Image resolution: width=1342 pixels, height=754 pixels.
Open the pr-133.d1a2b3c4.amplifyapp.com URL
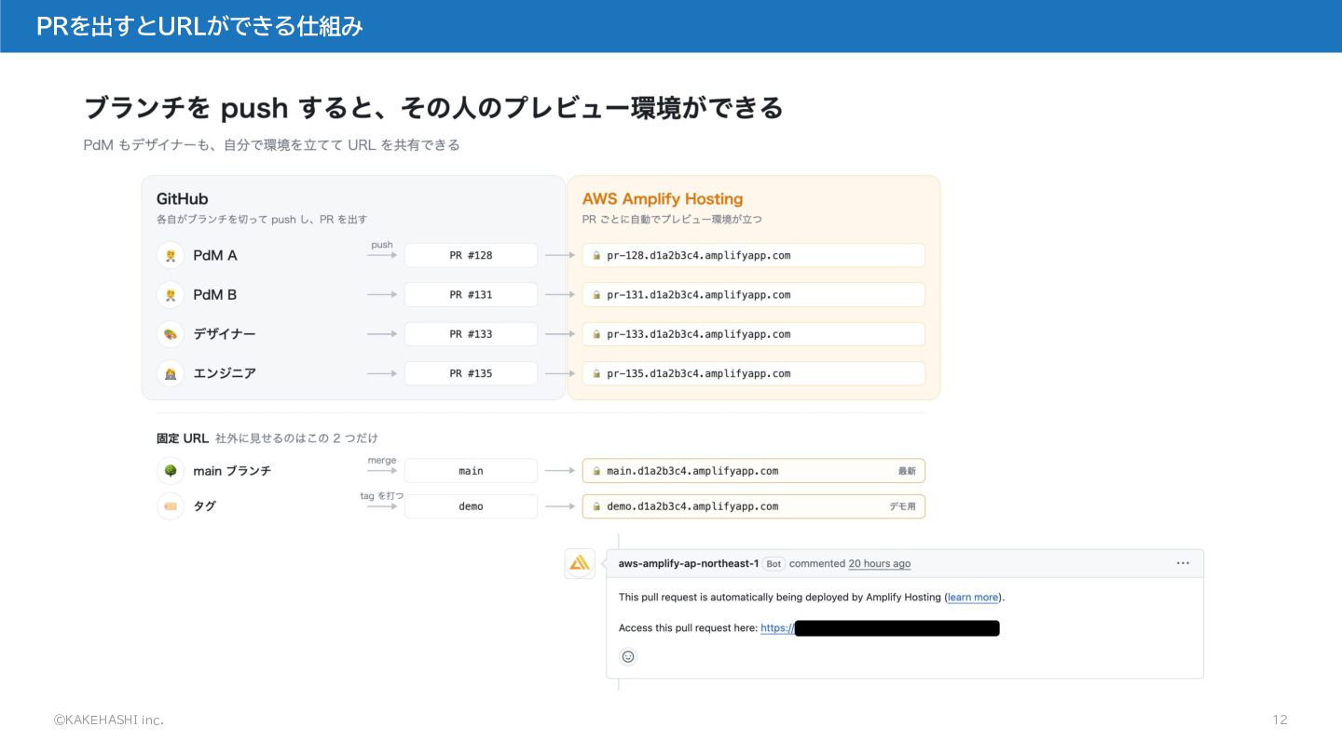pyautogui.click(x=754, y=334)
